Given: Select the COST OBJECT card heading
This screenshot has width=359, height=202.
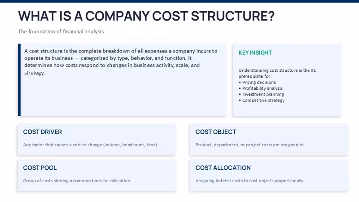Looking at the screenshot, I should pos(216,132).
